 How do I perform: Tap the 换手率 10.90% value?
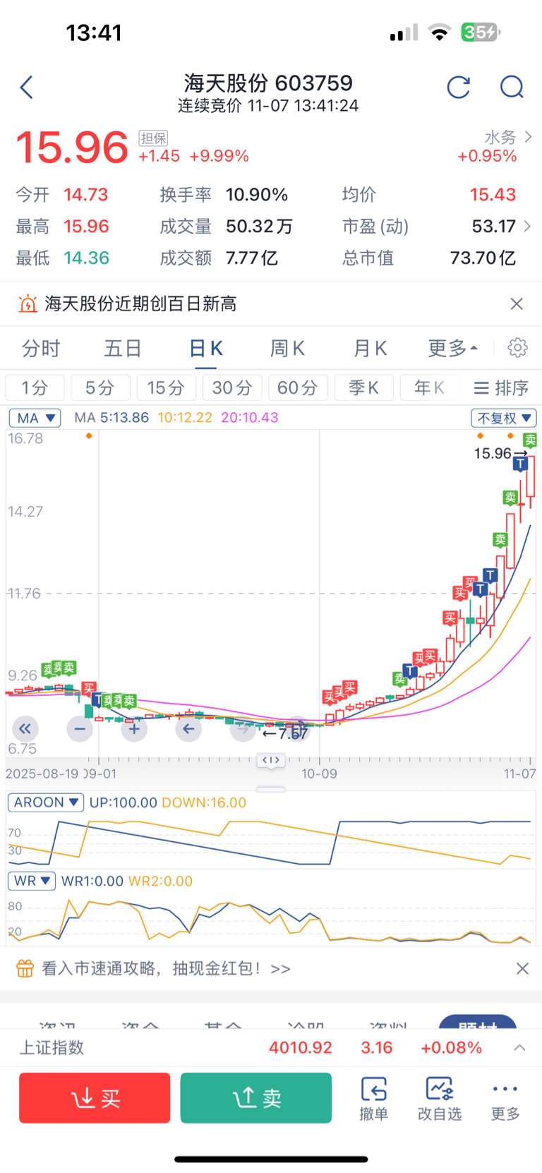coord(257,194)
